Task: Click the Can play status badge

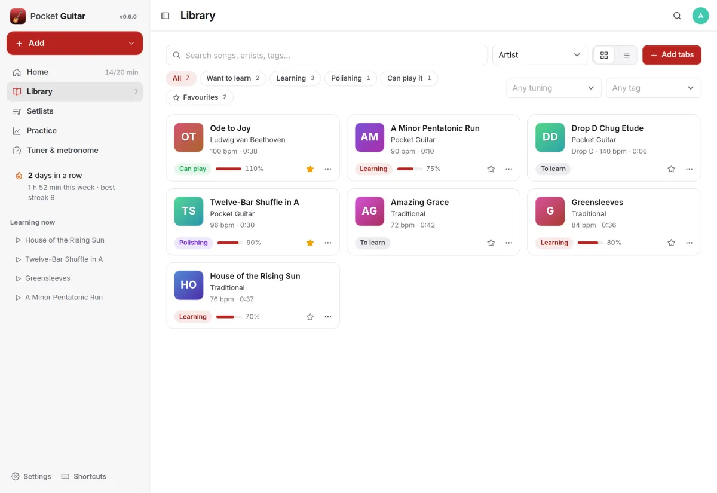Action: pyautogui.click(x=192, y=169)
